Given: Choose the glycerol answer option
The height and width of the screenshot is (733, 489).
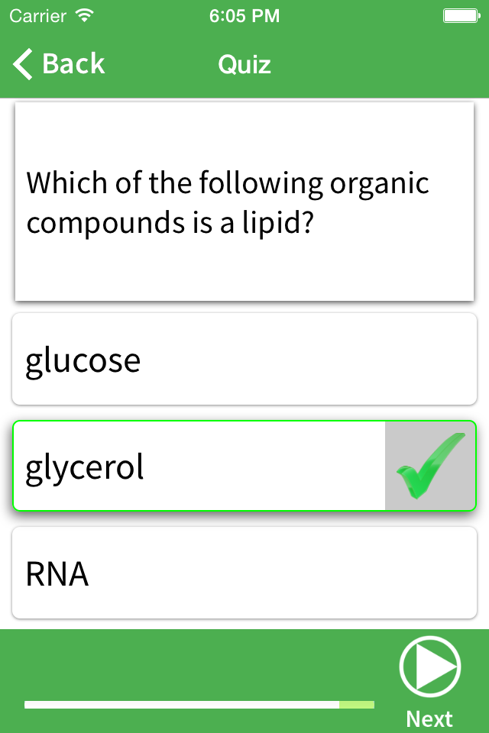Looking at the screenshot, I should click(x=199, y=466).
